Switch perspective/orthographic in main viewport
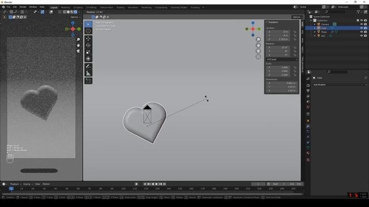This screenshot has height=207, width=369. pos(258,56)
